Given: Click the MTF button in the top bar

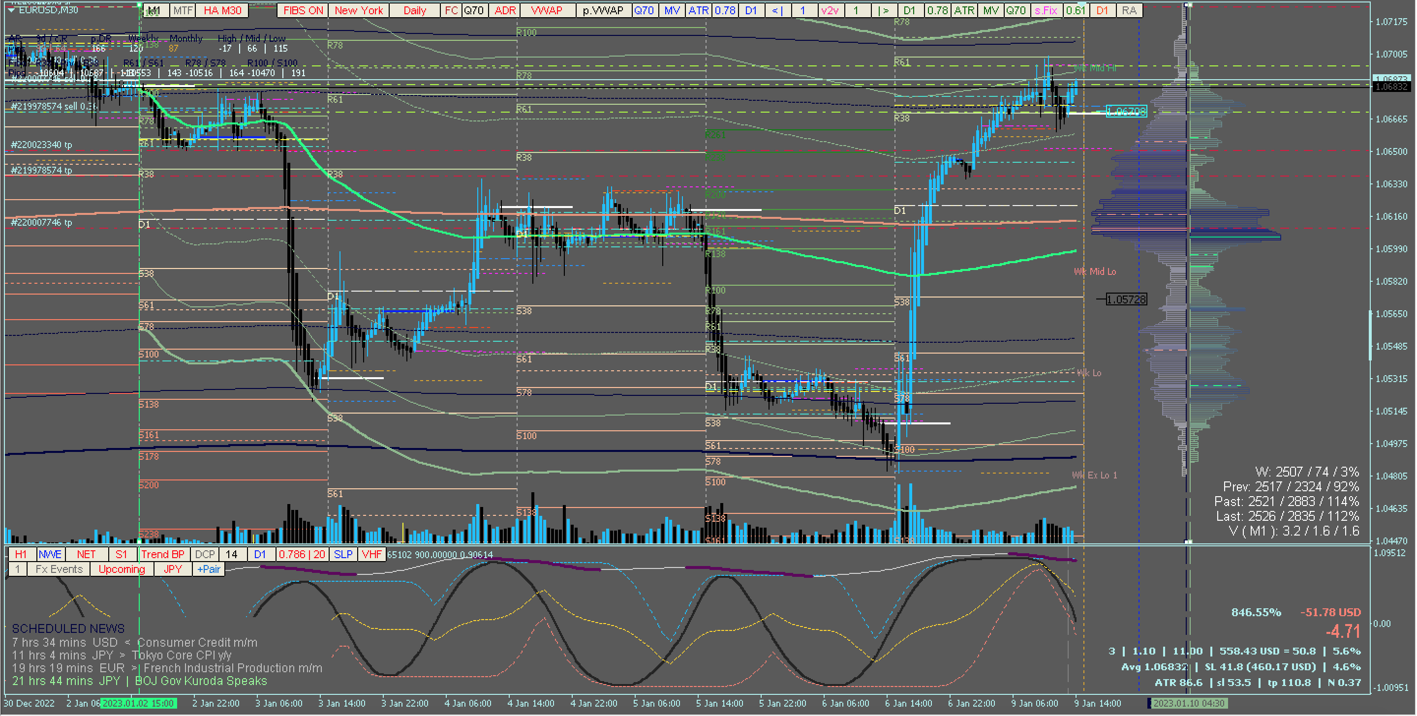Looking at the screenshot, I should coord(183,10).
